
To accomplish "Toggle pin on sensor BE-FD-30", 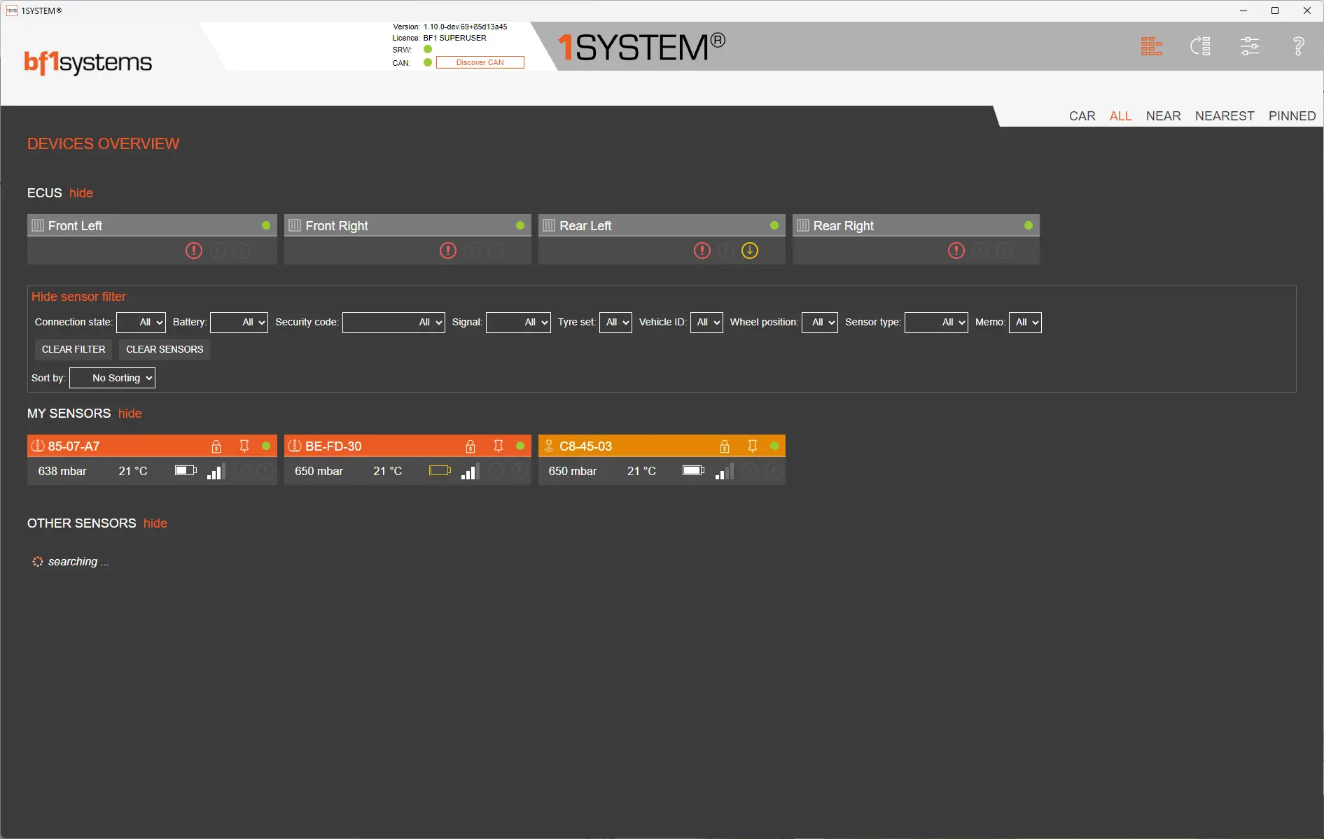I will 498,446.
